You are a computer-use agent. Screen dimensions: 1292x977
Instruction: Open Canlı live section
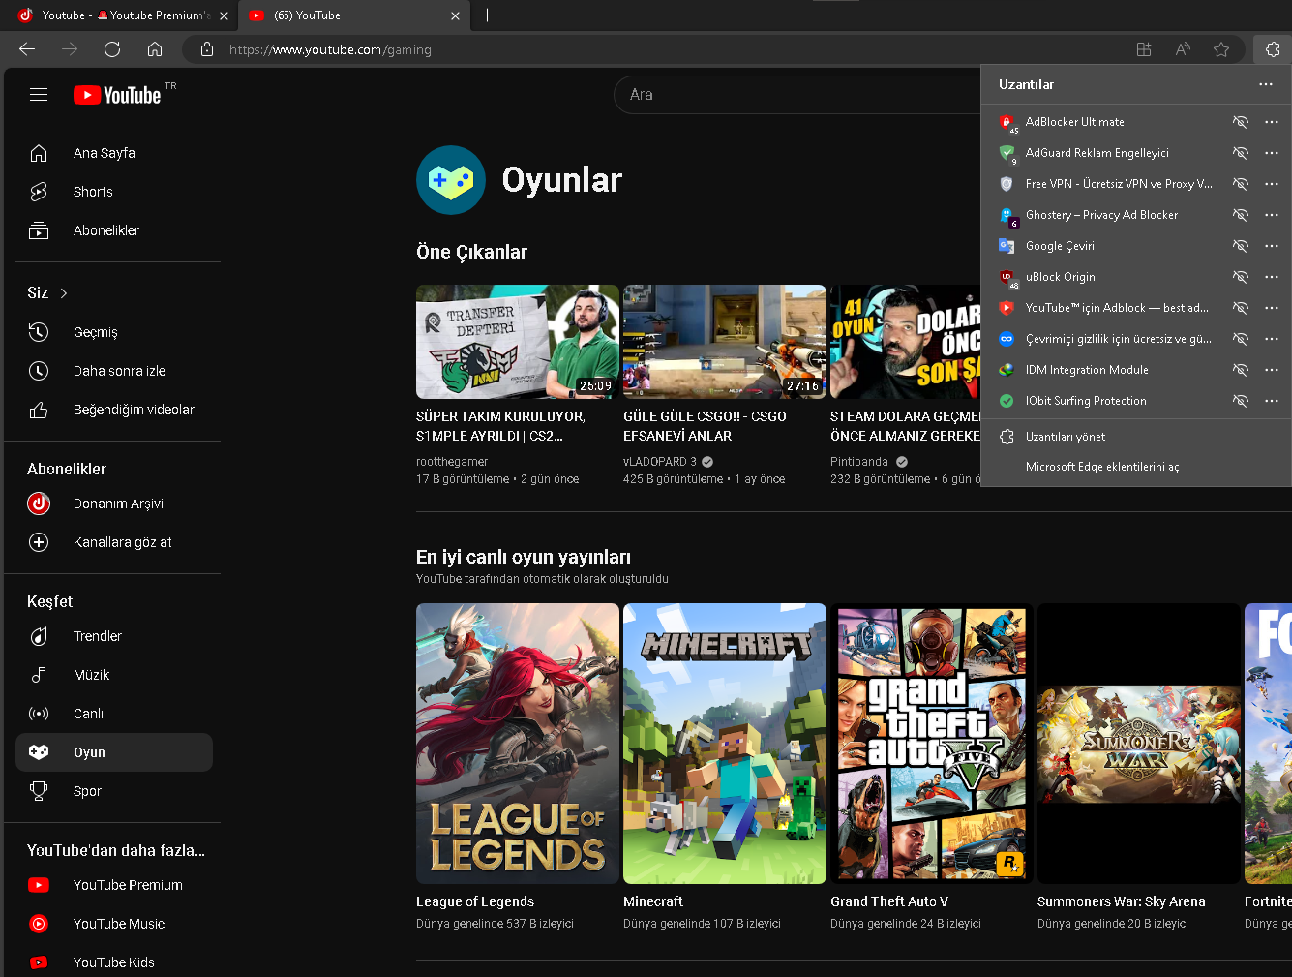[114, 714]
